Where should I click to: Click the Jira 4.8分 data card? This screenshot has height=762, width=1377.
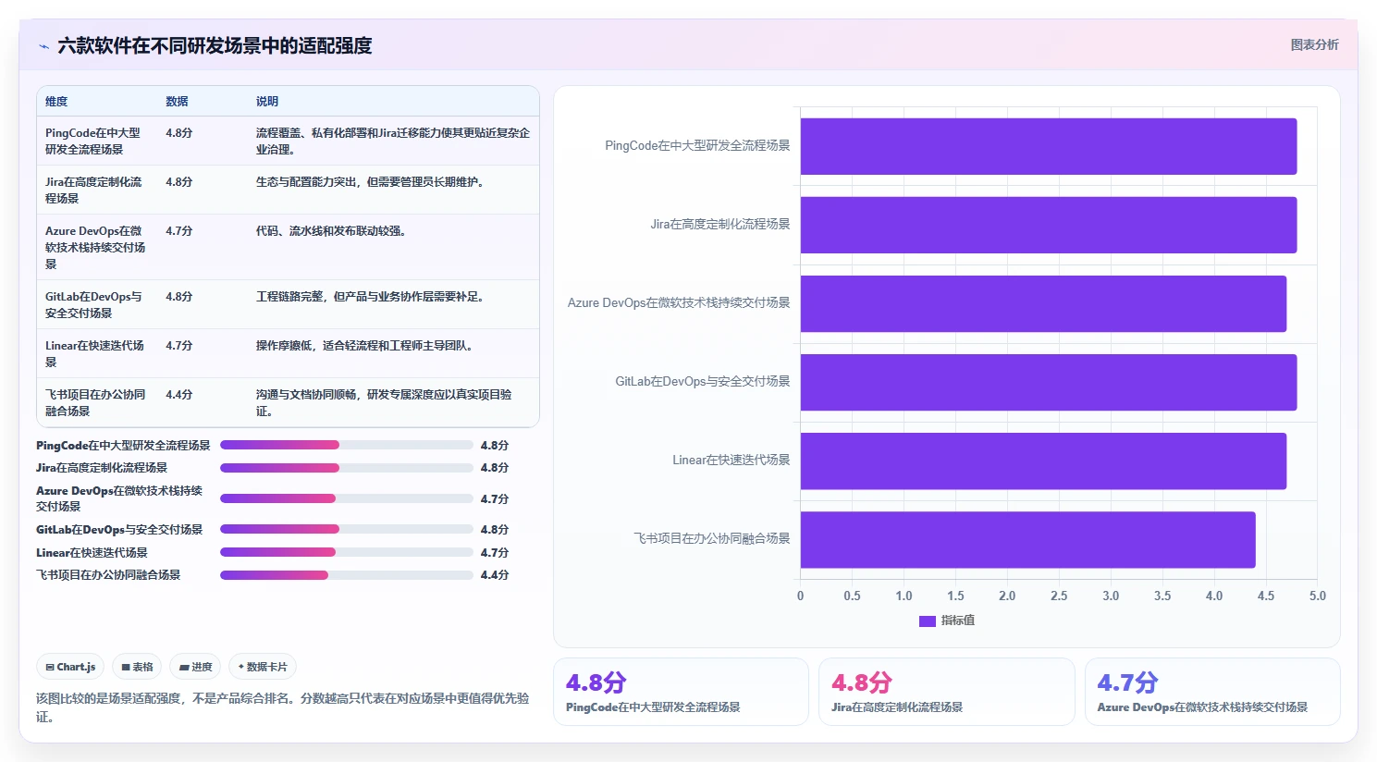946,692
